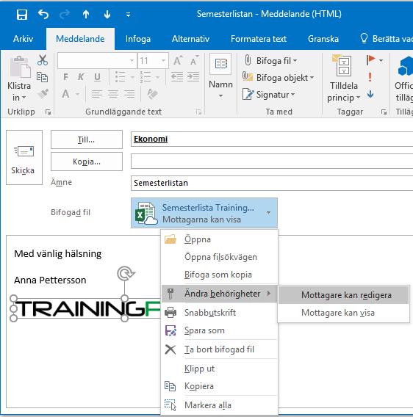This screenshot has height=417, width=413.
Task: Open the Alternativ tab
Action: [190, 39]
